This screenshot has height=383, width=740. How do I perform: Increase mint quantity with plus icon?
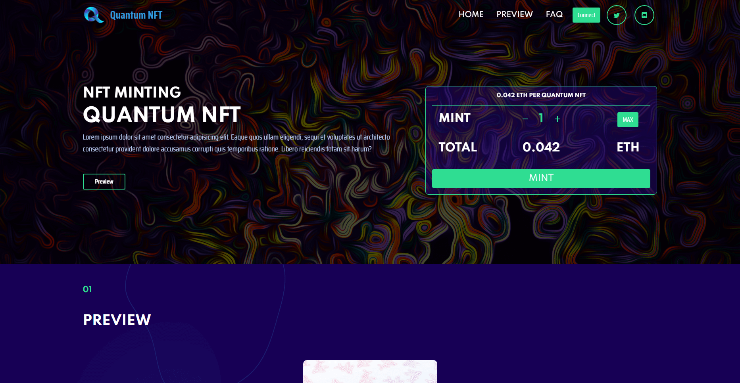pyautogui.click(x=557, y=119)
